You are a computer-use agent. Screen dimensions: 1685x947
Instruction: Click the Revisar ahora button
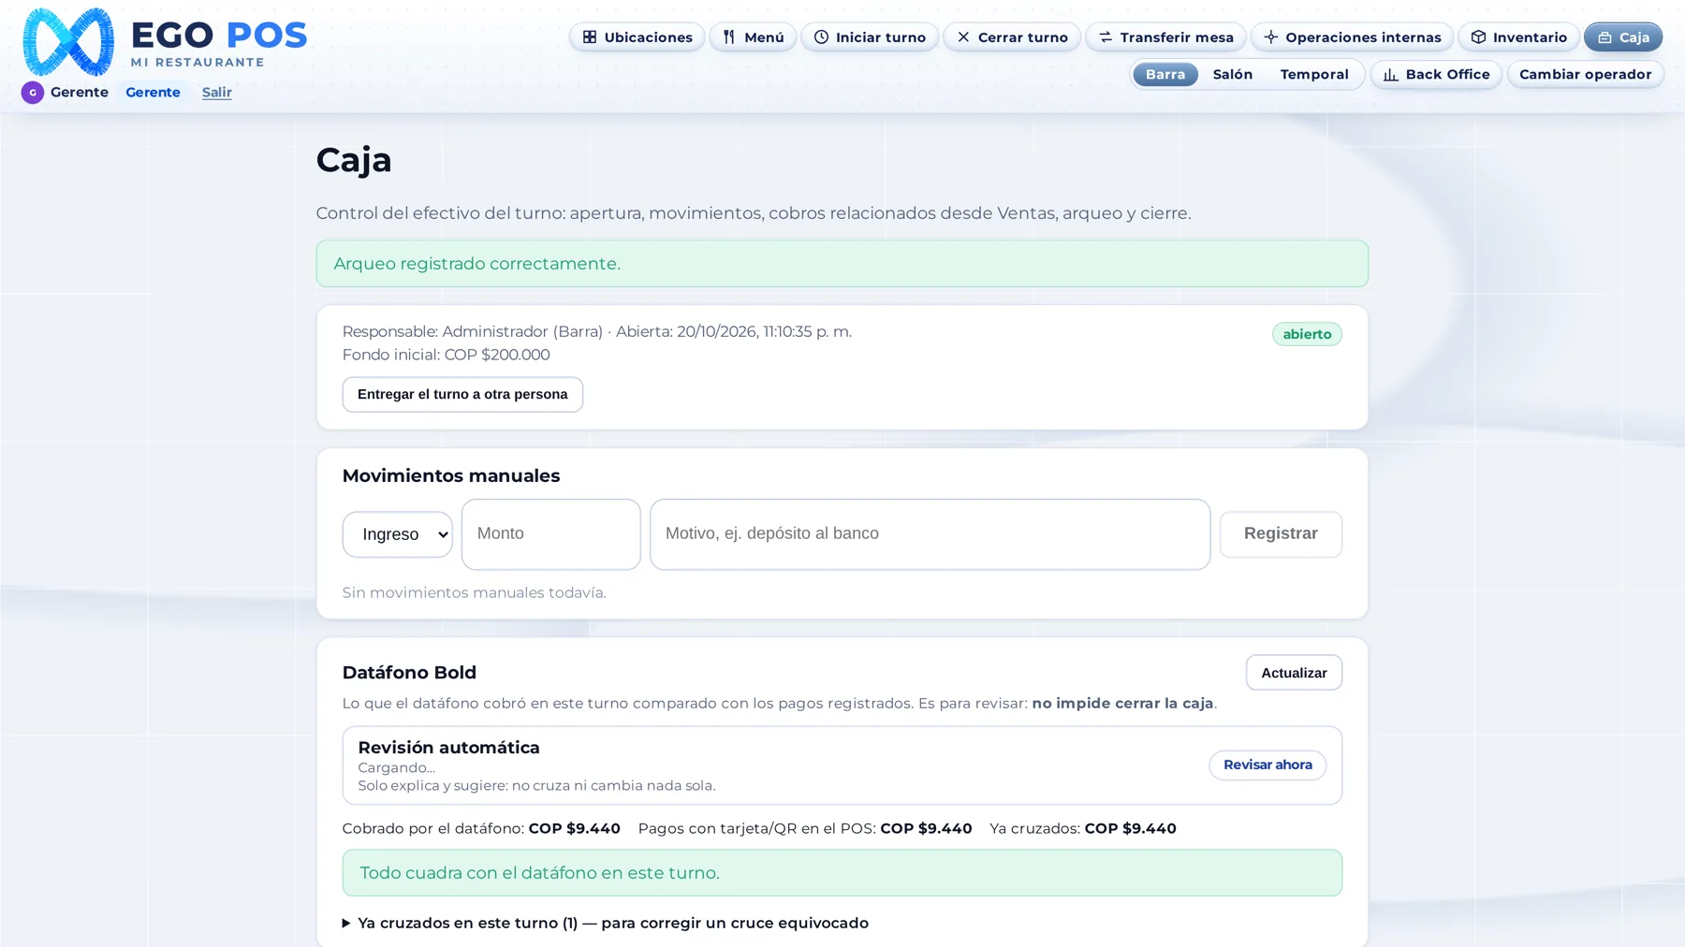point(1267,765)
